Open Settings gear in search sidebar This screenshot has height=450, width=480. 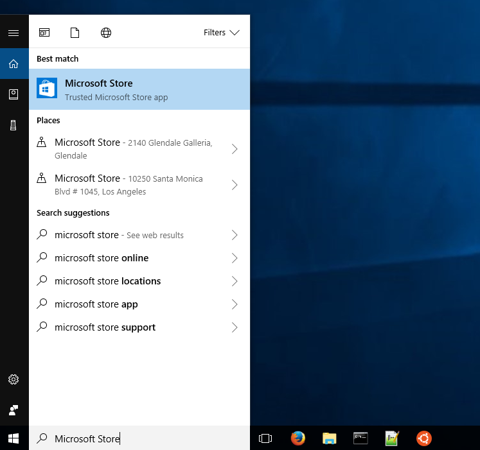pos(13,379)
